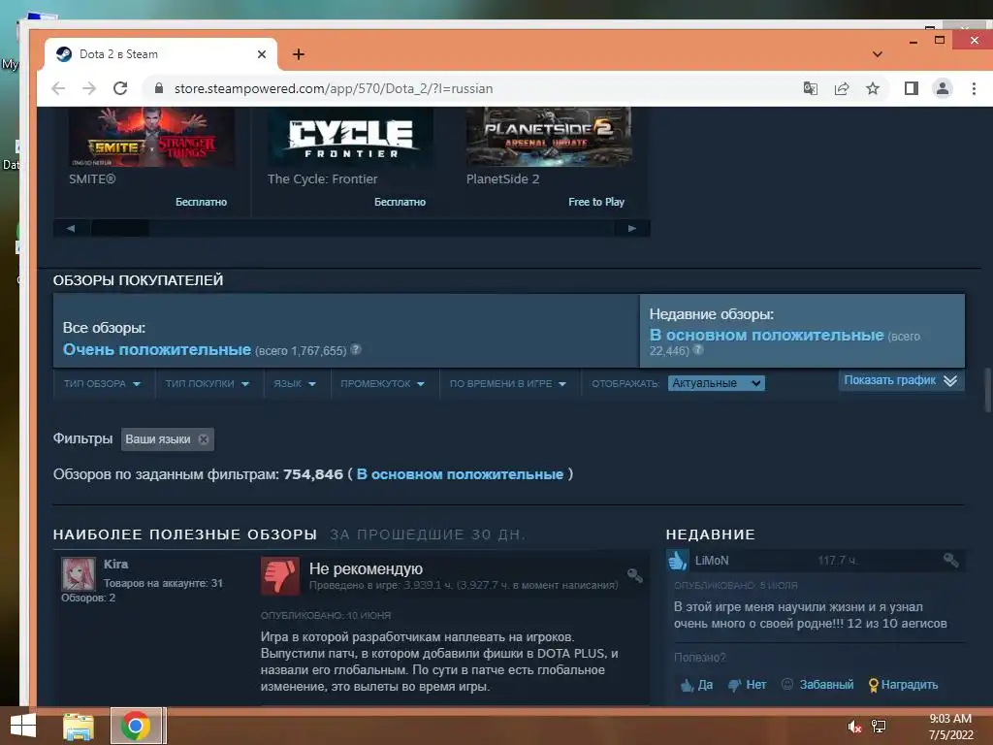This screenshot has height=745, width=993.
Task: Mark LiMoN's review as Забавный
Action: pyautogui.click(x=817, y=685)
